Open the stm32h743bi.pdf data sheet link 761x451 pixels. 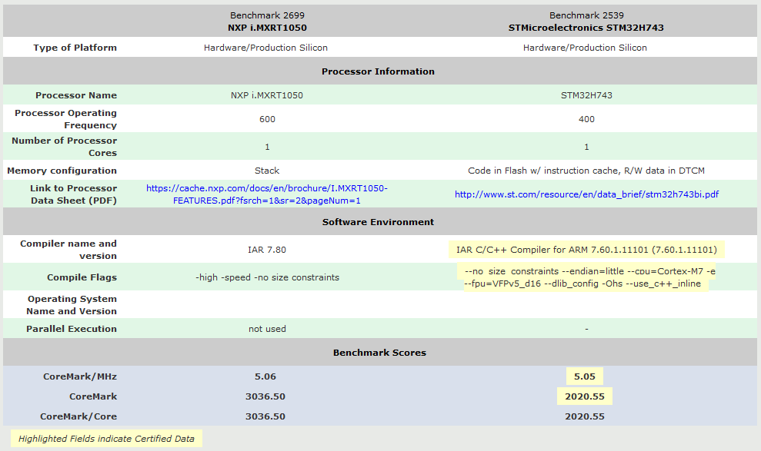[x=586, y=194]
